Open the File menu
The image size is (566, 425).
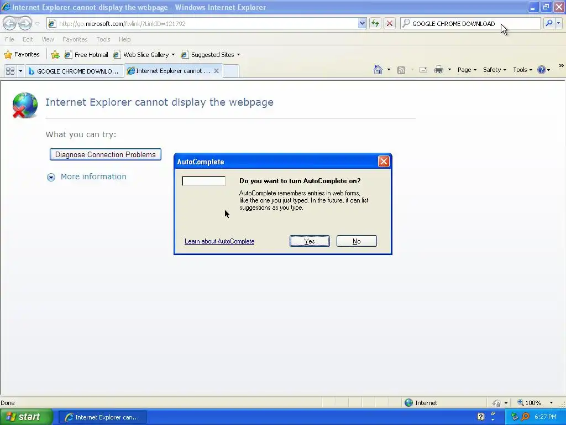coord(9,39)
